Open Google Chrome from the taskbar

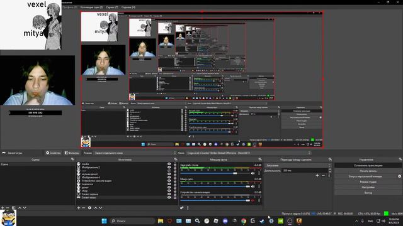(x=244, y=221)
